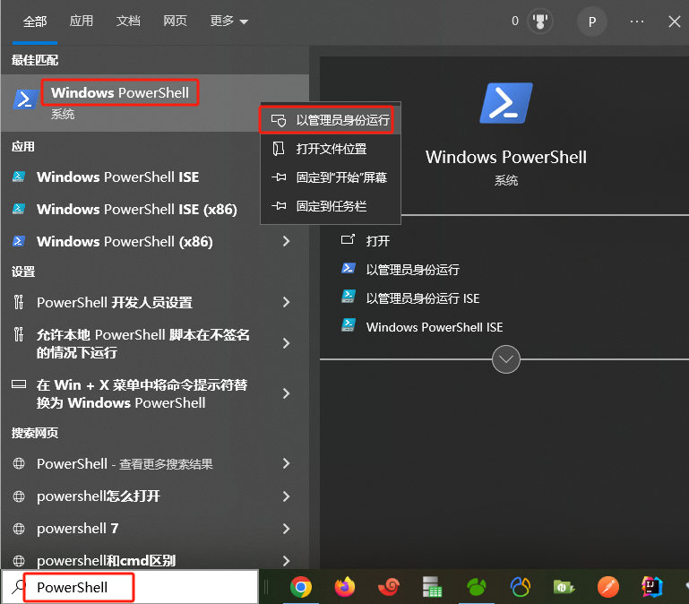
Task: Click the Windows PowerShell ISE result icon
Action: [x=19, y=177]
